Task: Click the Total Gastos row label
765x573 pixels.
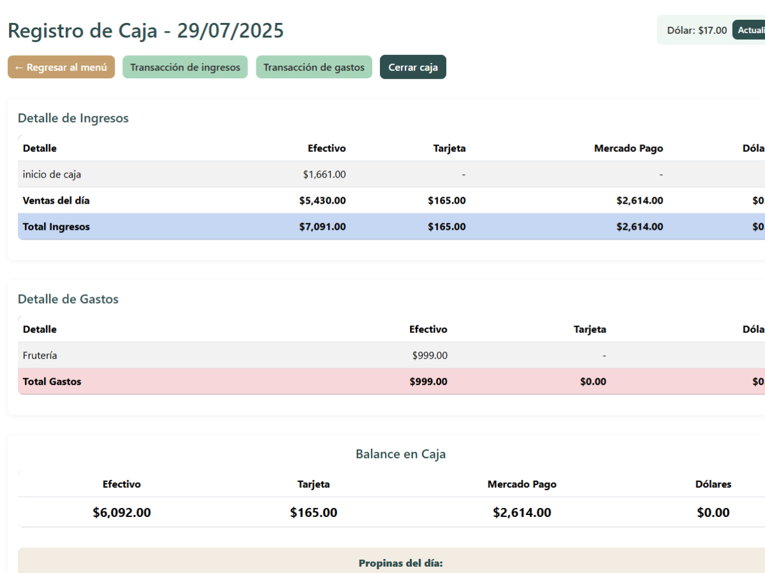Action: 52,382
